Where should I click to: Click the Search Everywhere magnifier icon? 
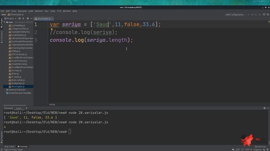[x=268, y=15]
